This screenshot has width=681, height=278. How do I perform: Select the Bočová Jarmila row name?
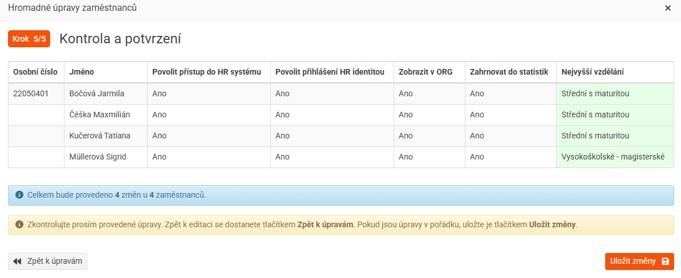pos(96,93)
